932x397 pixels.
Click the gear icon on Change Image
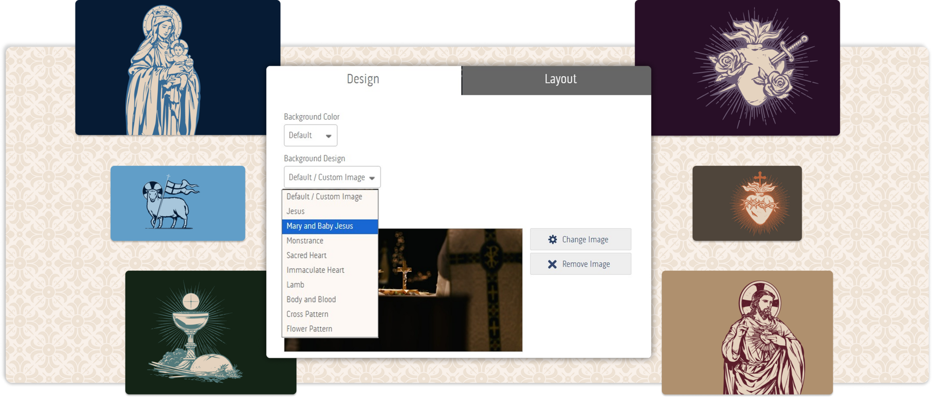point(552,240)
